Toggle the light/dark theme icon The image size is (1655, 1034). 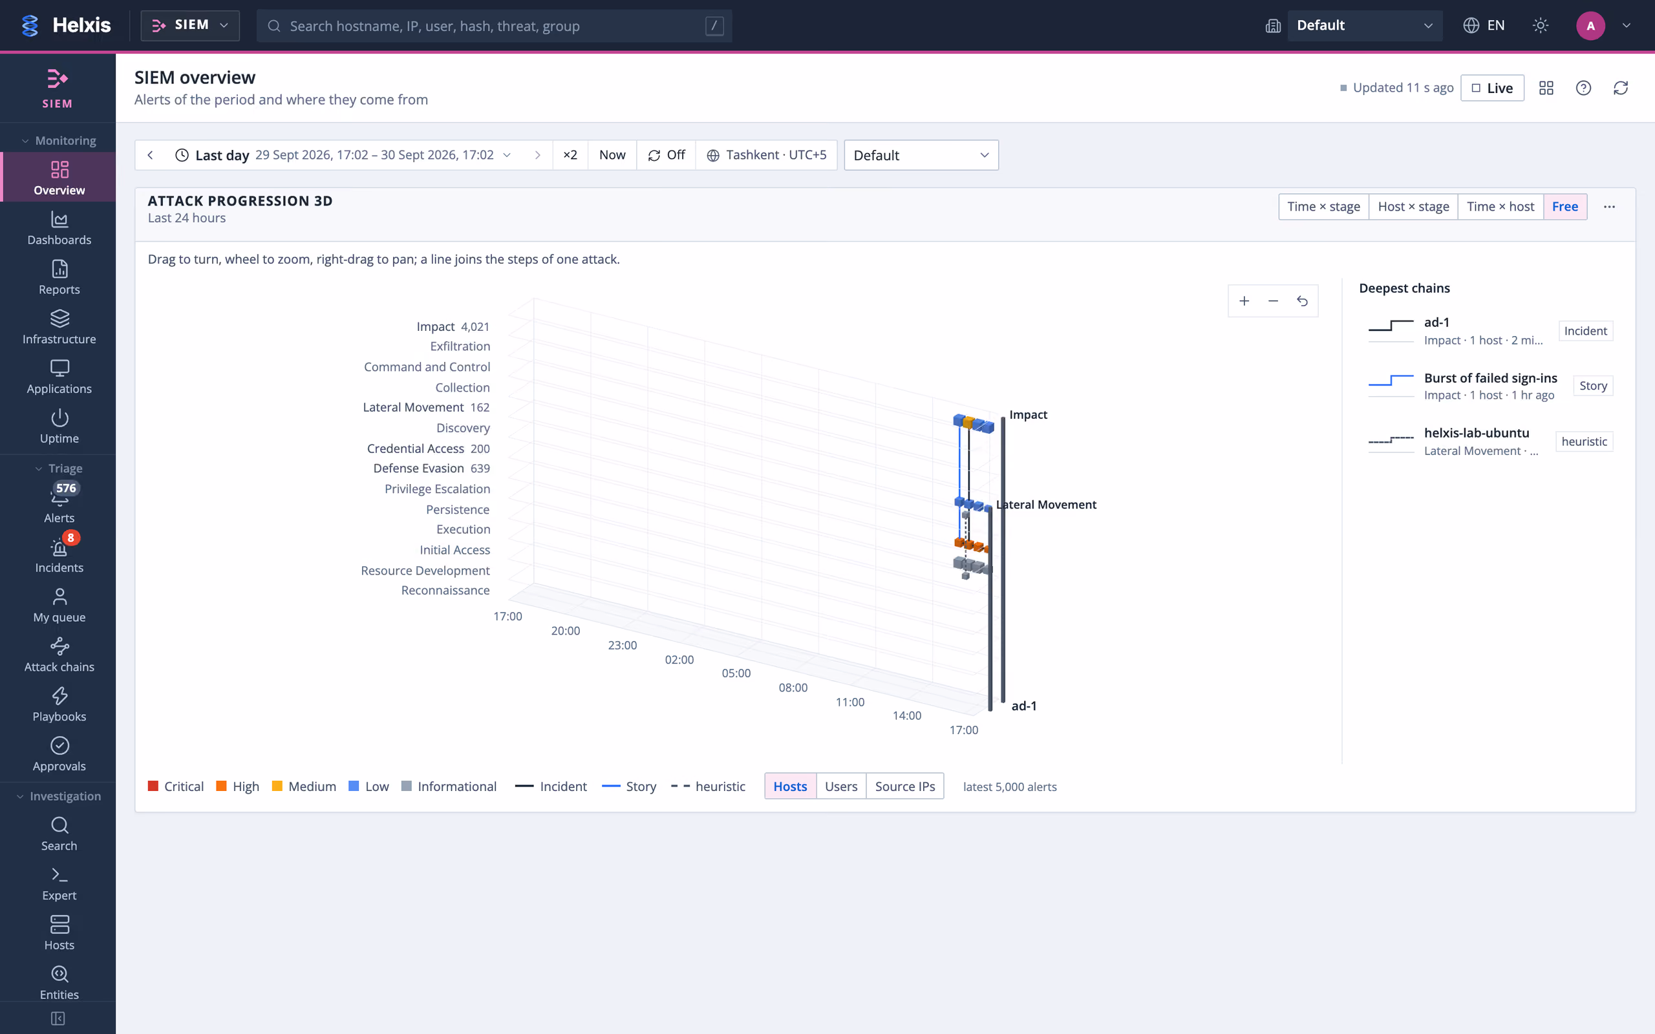coord(1540,25)
